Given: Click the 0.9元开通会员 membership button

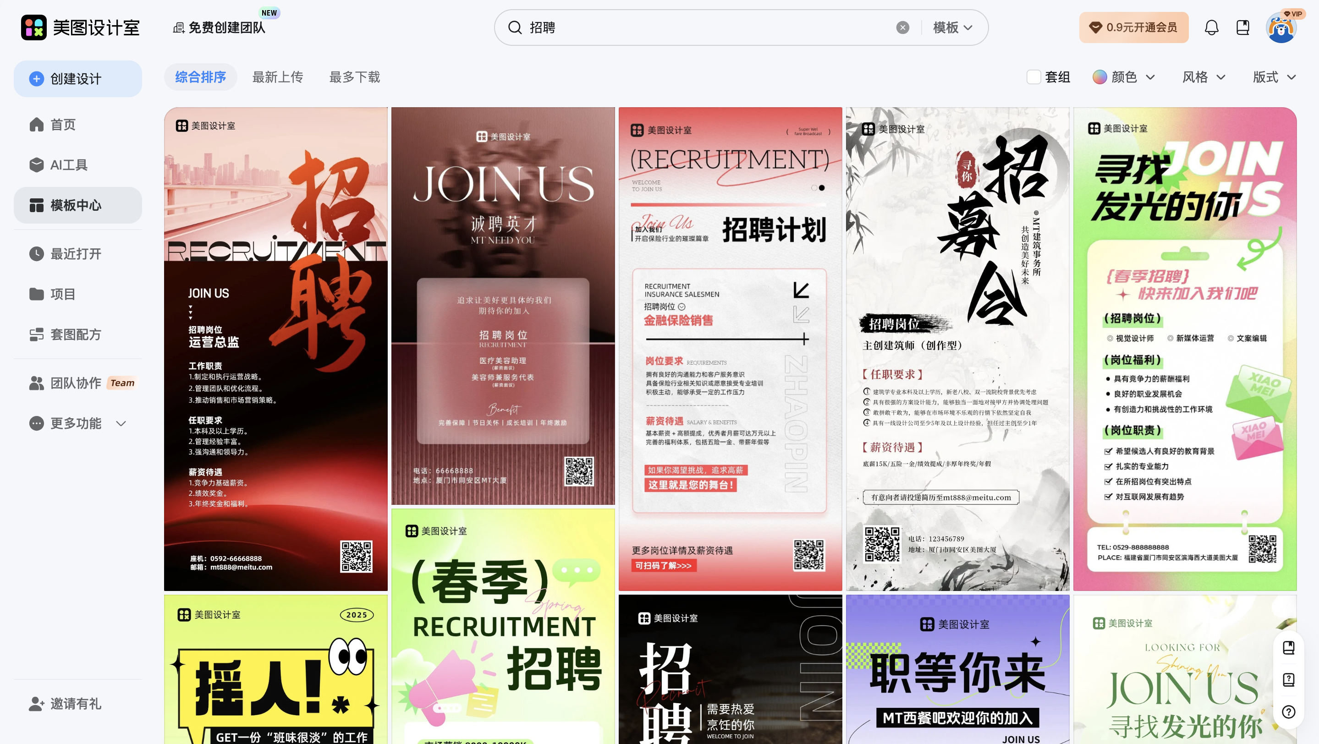Looking at the screenshot, I should (x=1134, y=27).
